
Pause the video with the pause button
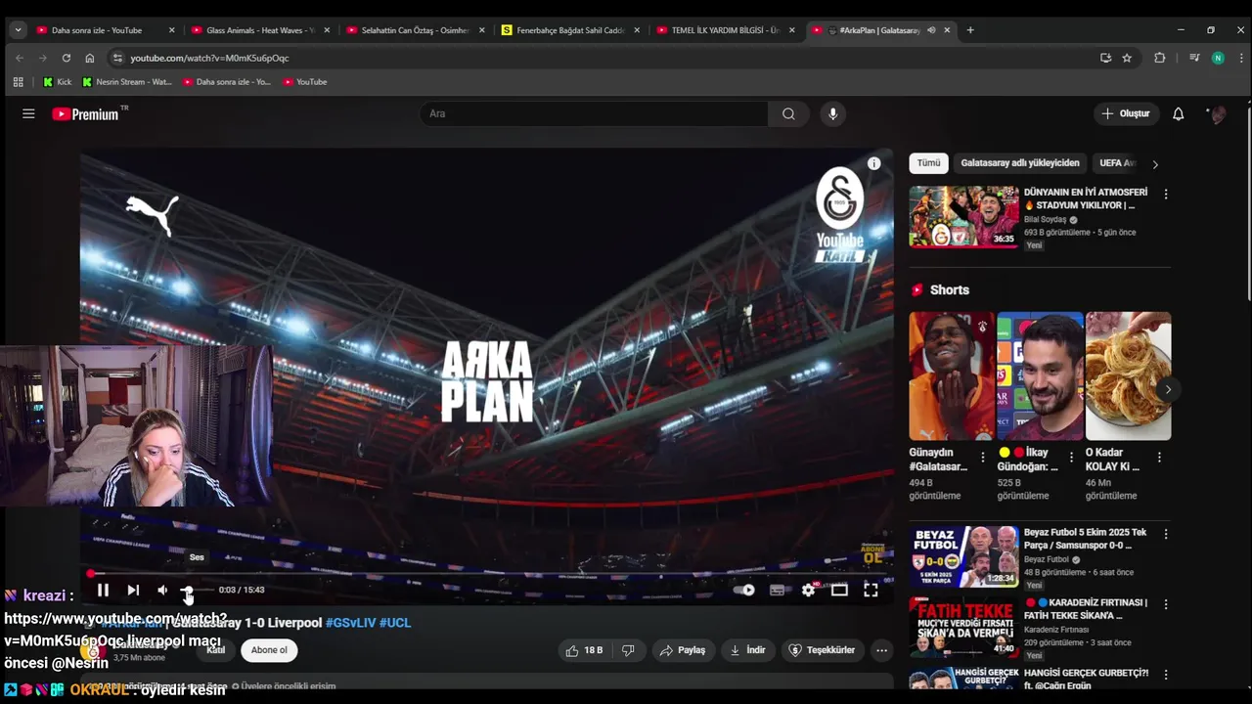tap(103, 590)
